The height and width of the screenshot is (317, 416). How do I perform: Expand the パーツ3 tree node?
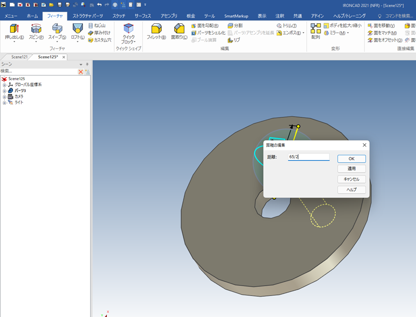4,91
